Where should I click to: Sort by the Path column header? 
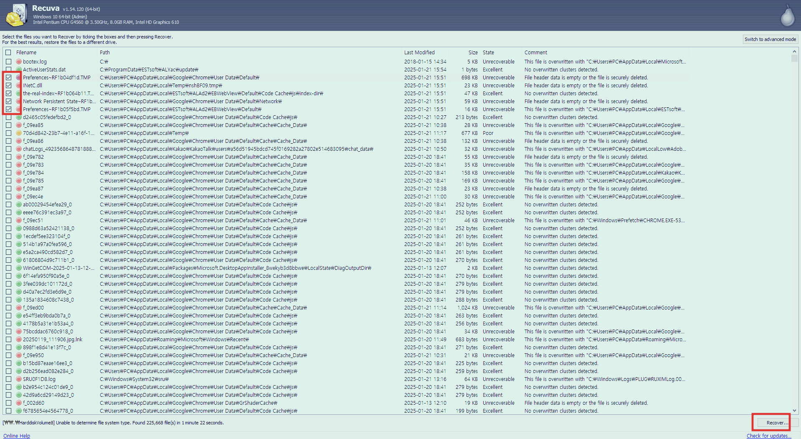[x=105, y=53]
